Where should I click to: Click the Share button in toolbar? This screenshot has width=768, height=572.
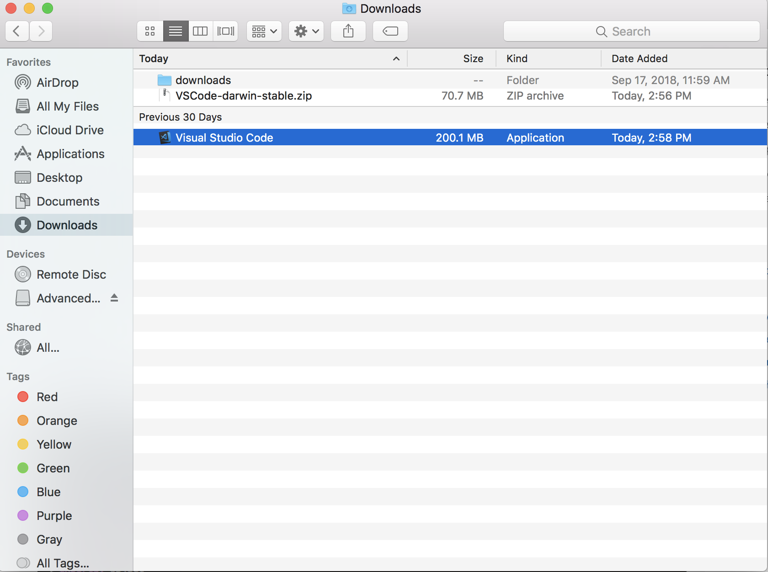(348, 31)
